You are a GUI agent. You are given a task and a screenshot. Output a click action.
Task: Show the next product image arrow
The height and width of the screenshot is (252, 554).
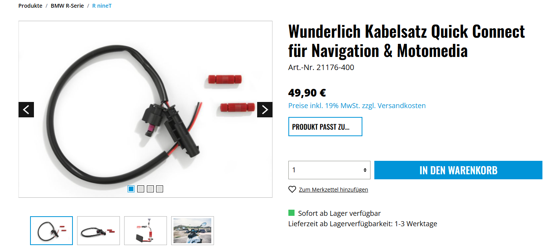(265, 110)
